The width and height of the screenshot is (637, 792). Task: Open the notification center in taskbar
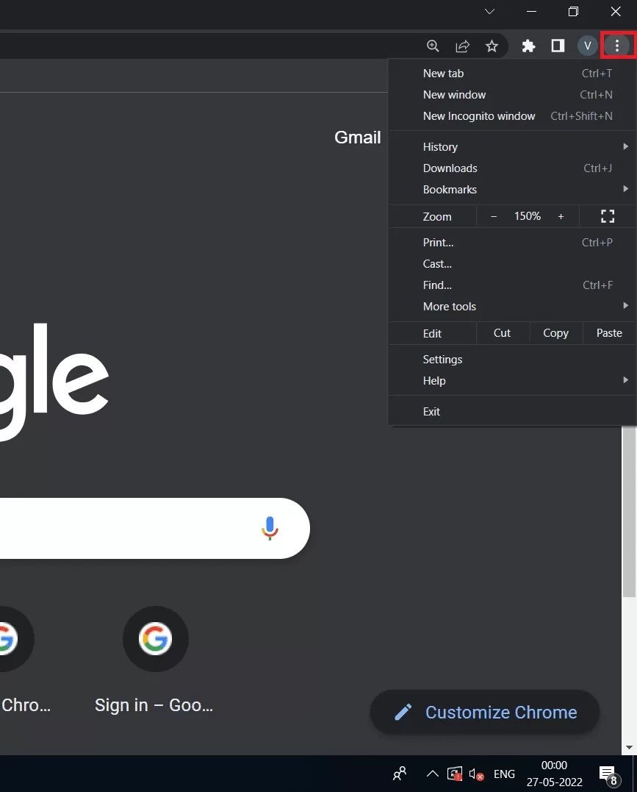(x=607, y=774)
